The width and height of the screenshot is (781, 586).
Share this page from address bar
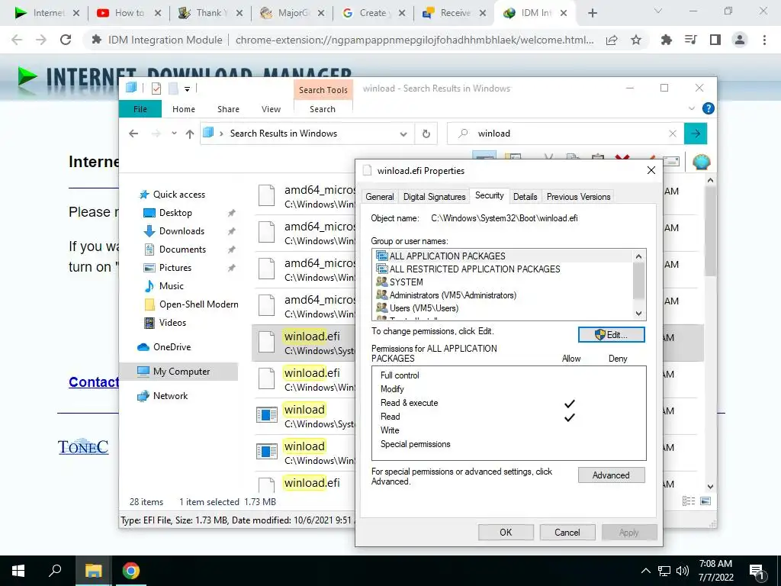(x=612, y=40)
